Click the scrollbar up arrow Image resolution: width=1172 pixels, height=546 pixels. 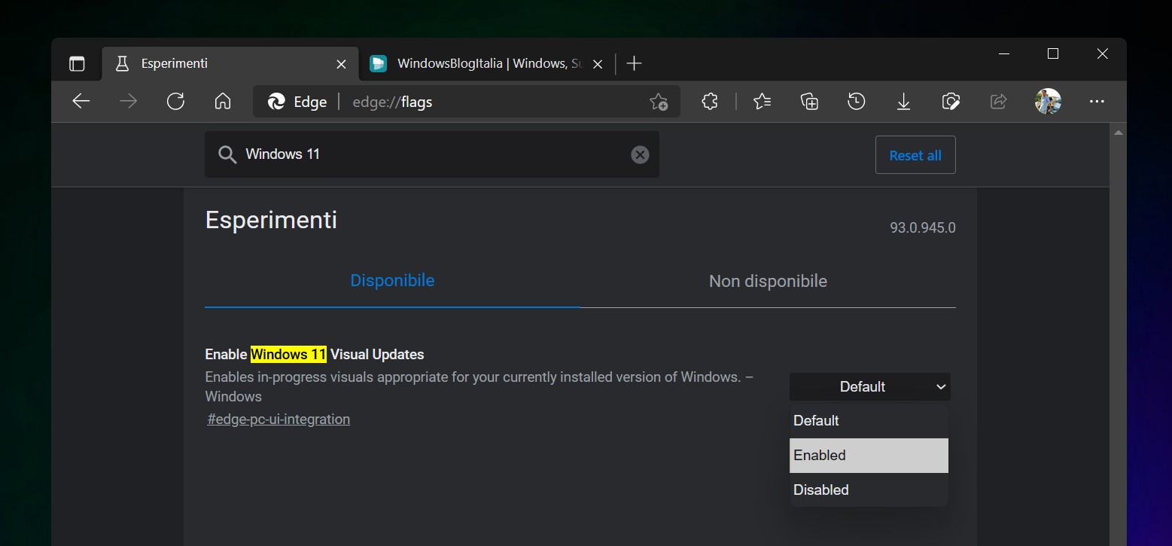[x=1118, y=133]
